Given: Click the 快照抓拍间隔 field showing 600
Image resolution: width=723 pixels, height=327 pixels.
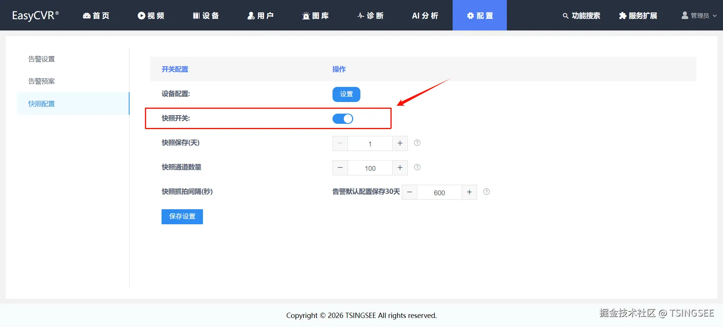Looking at the screenshot, I should [439, 192].
